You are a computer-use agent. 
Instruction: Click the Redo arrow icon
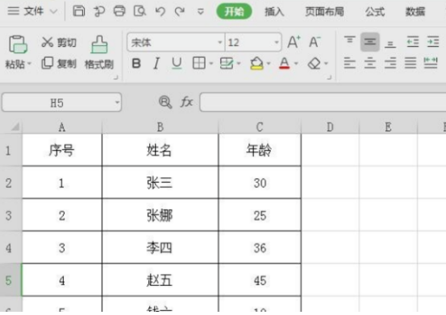(180, 11)
